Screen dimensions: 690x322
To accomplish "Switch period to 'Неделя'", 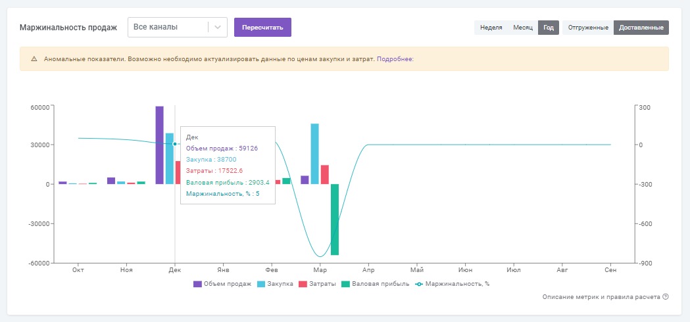I will point(491,28).
